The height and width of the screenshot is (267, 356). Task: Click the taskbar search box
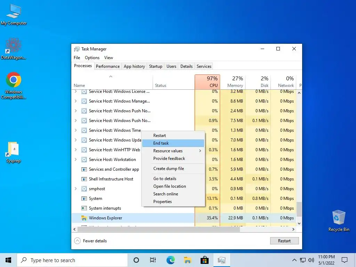[72, 260]
